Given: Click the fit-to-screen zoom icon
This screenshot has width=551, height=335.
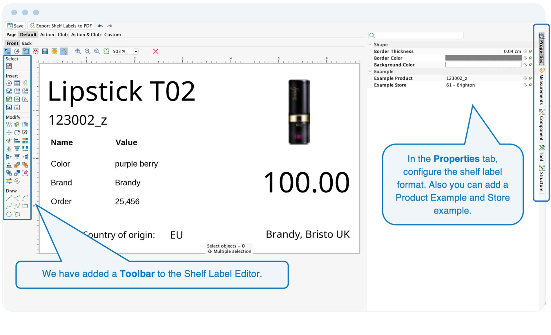Looking at the screenshot, I should point(106,51).
